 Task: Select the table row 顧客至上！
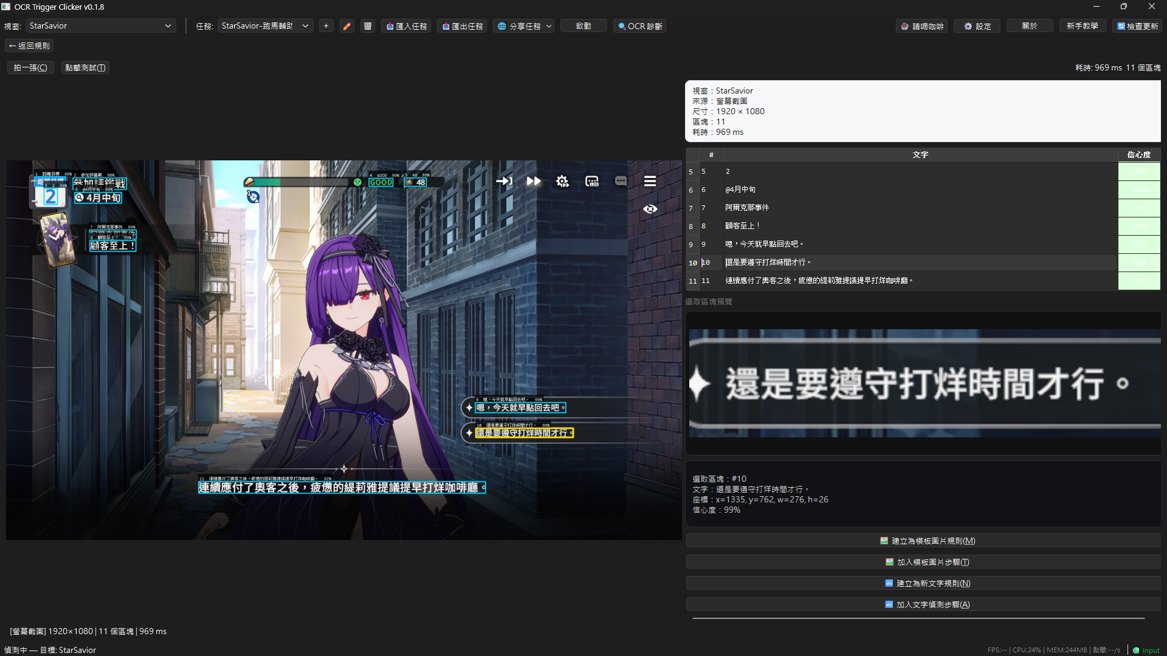click(923, 226)
